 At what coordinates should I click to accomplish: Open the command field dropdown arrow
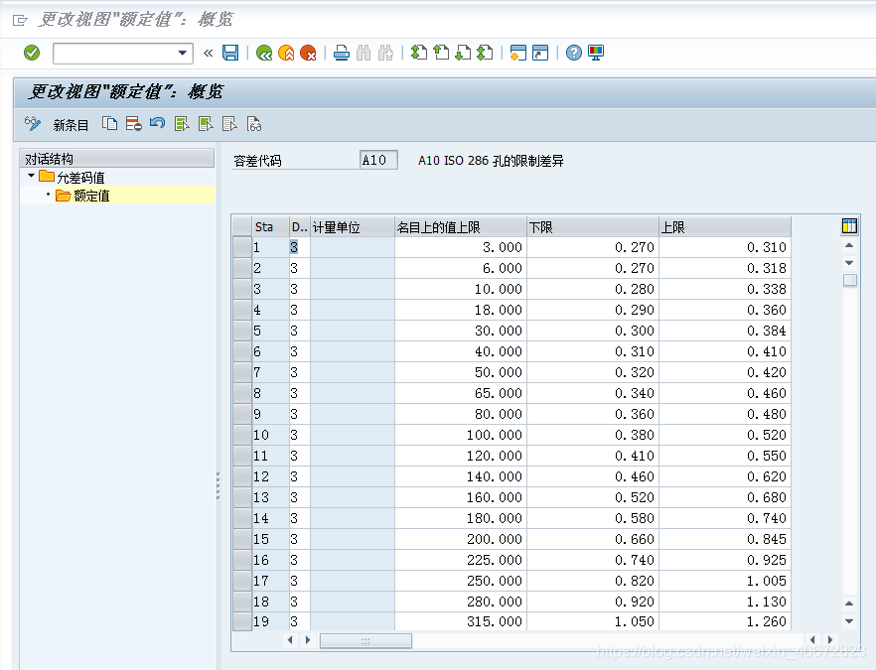point(182,53)
